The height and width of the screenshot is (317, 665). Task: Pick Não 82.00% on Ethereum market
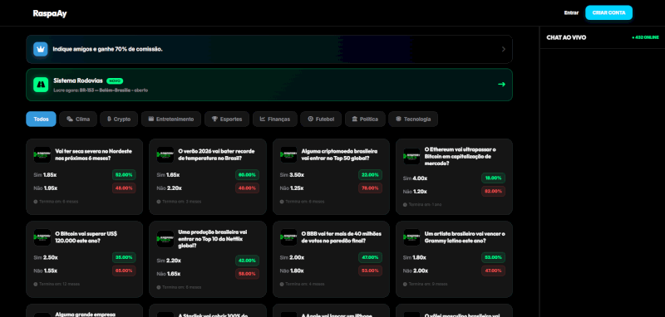[493, 192]
